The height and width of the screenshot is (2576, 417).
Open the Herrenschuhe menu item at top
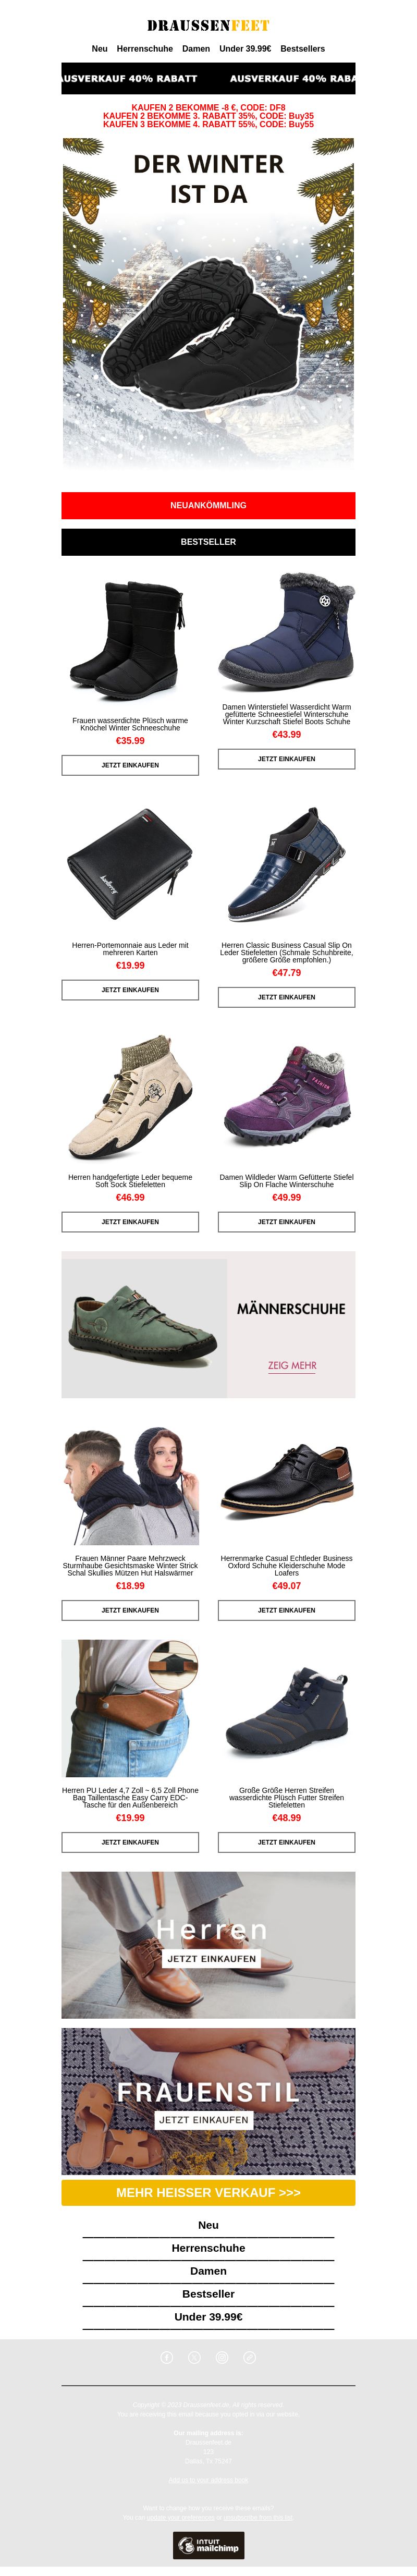pyautogui.click(x=145, y=48)
